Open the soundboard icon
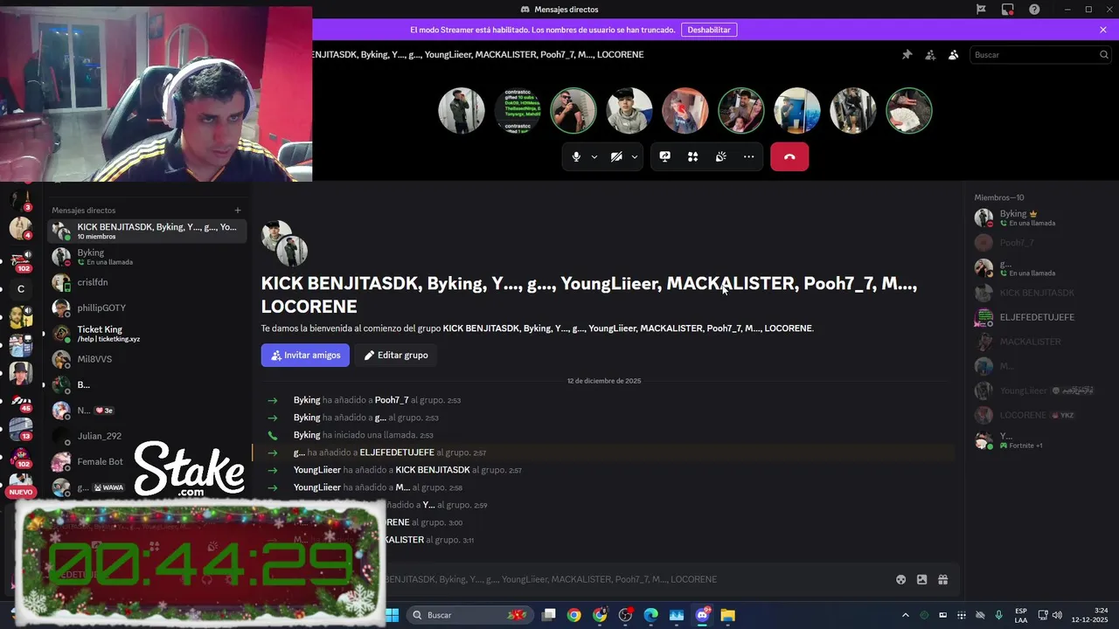 [721, 156]
